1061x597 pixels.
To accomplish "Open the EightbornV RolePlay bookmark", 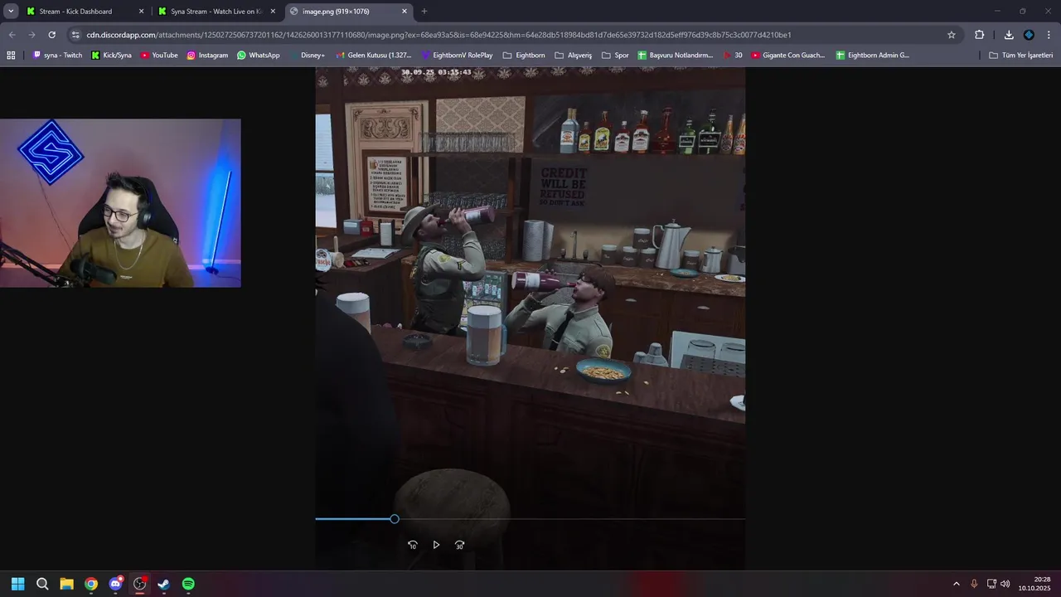I will tap(457, 56).
